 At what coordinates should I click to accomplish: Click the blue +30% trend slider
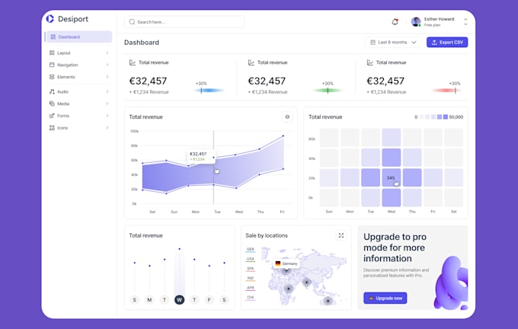click(209, 90)
